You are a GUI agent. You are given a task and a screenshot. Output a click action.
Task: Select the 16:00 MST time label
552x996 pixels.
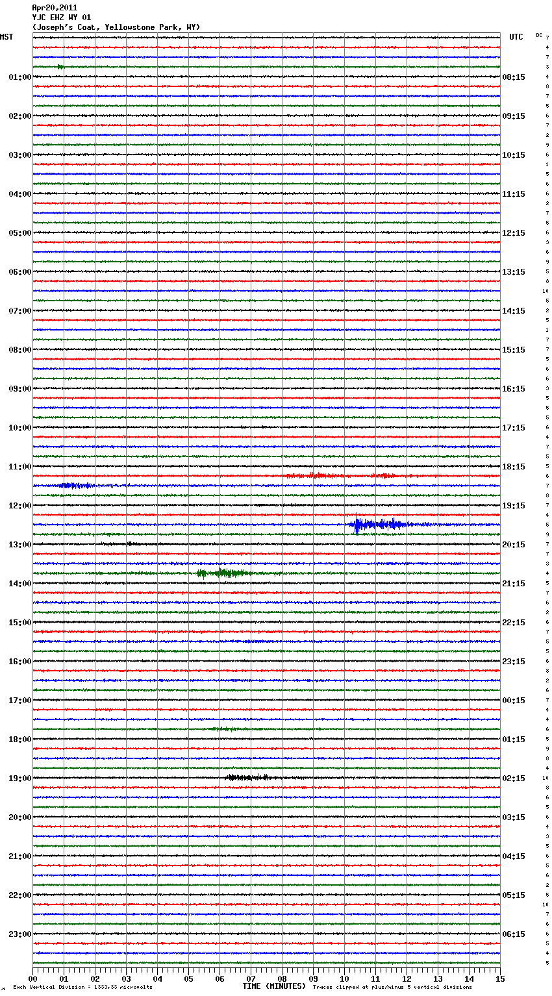tap(20, 662)
